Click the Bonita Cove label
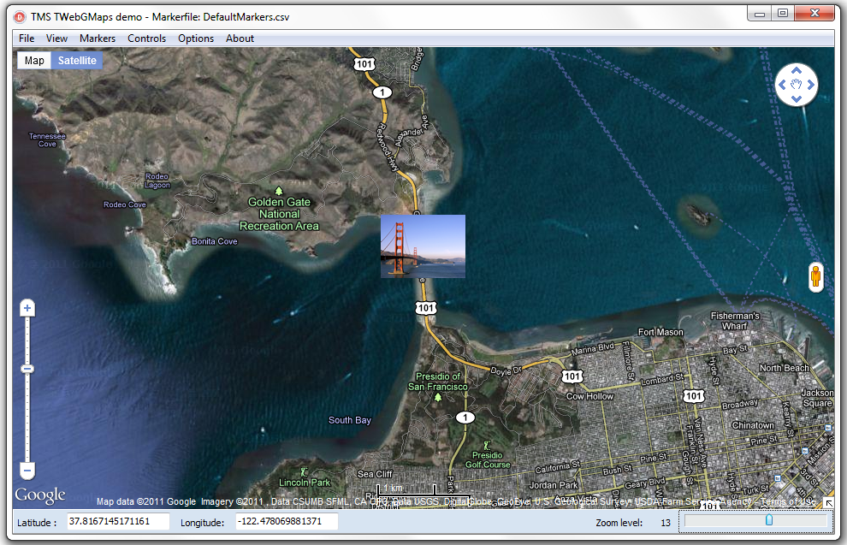 [x=215, y=241]
